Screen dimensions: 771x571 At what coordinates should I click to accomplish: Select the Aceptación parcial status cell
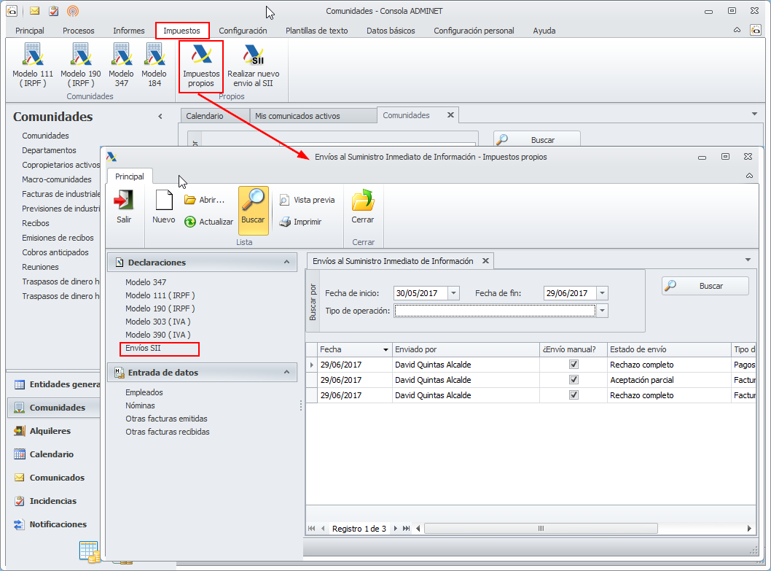coord(669,380)
